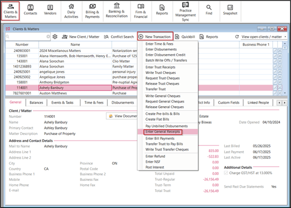Open the Vendors module
The height and width of the screenshot is (208, 291).
[x=50, y=10]
